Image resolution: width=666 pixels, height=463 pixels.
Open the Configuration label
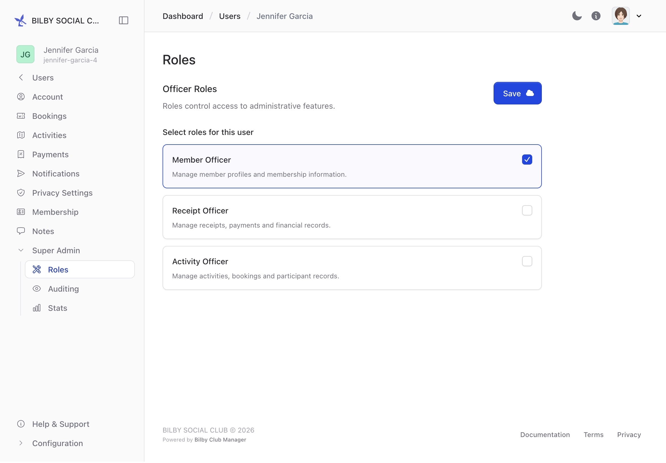point(58,443)
